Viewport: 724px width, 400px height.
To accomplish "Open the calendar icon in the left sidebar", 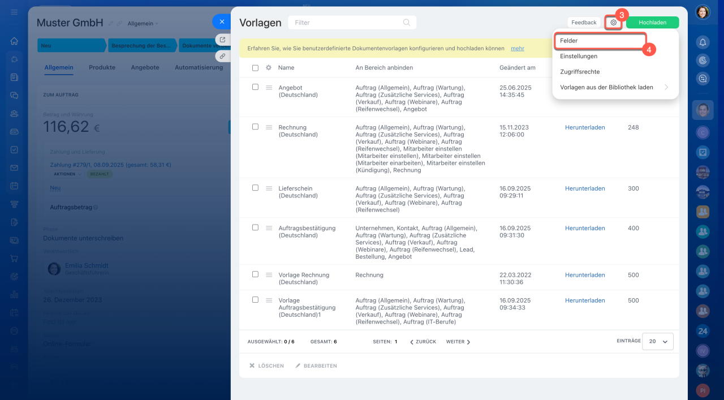I will tap(14, 186).
